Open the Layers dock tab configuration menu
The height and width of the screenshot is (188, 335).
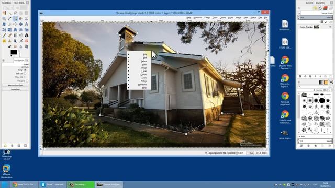point(299,8)
